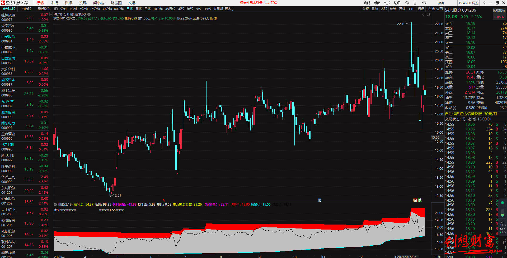This screenshot has width=507, height=258.
Task: Switch to 周线 weekly period
Action: coord(139,9)
